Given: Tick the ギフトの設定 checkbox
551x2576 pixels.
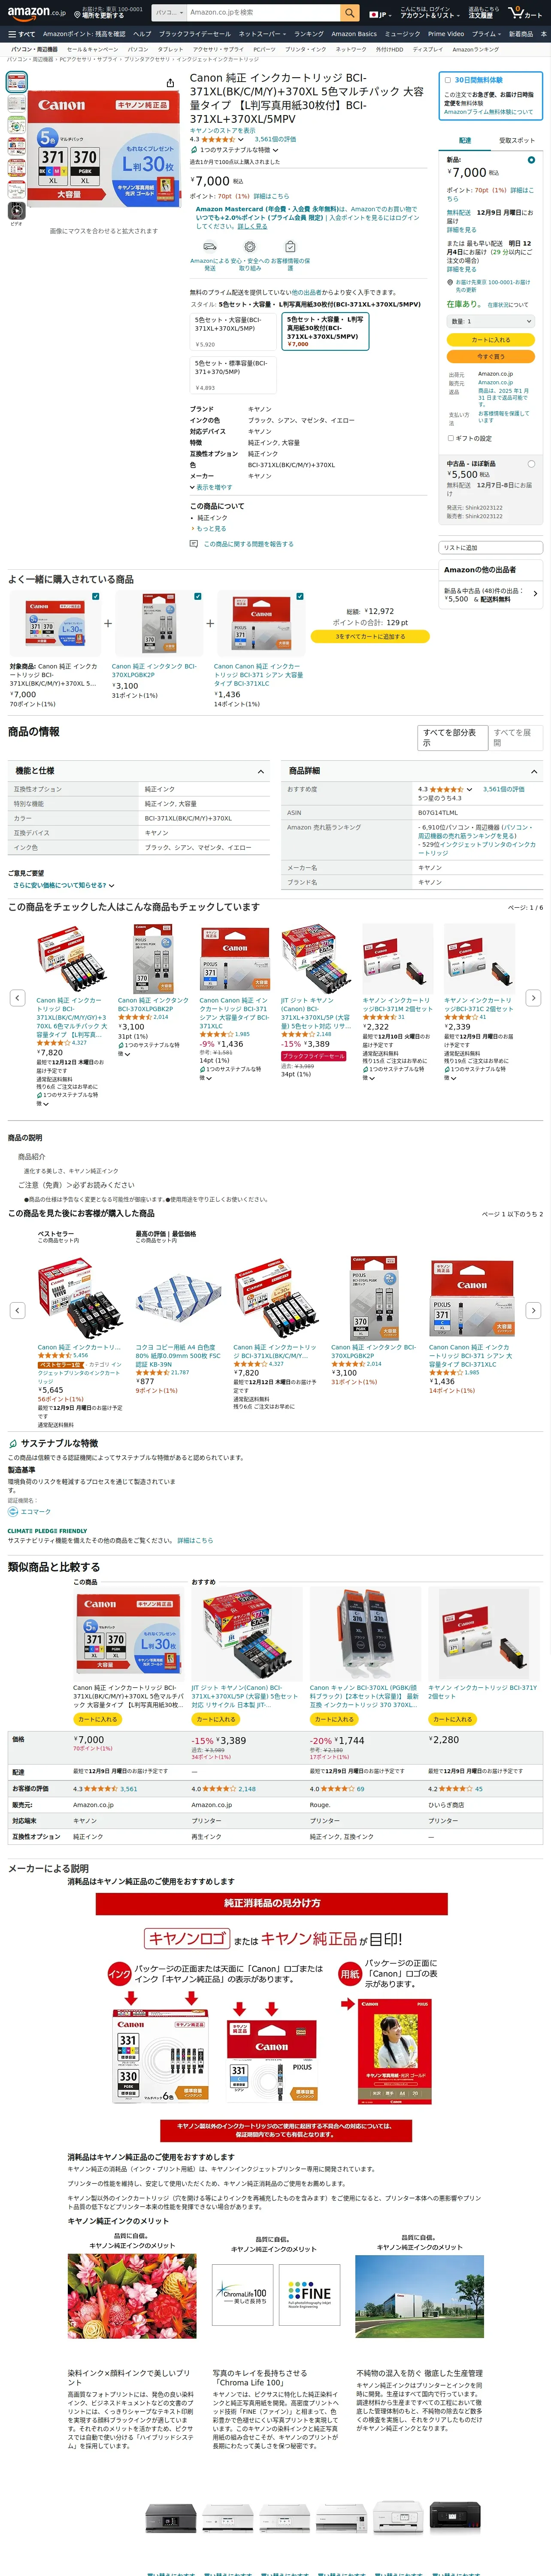Looking at the screenshot, I should 450,438.
